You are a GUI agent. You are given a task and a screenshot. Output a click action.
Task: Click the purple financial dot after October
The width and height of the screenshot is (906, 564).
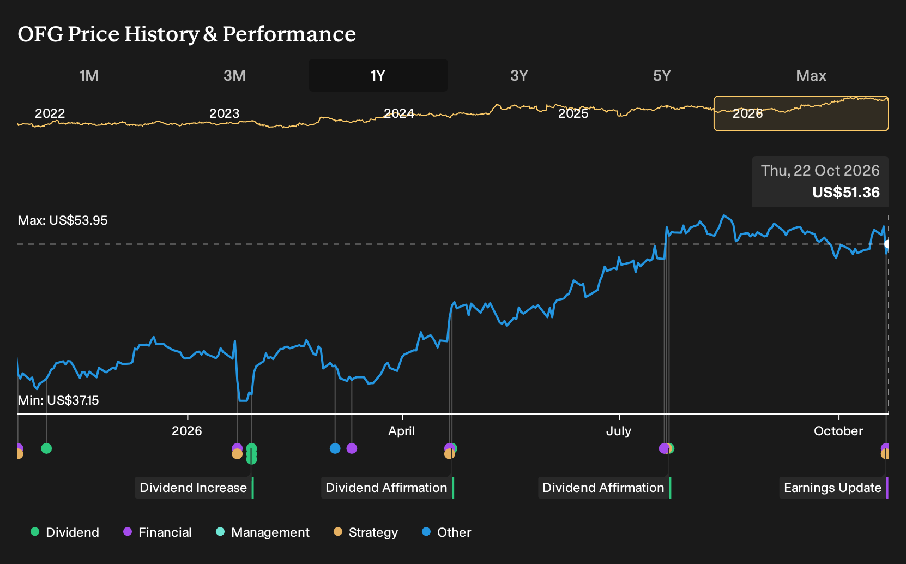coord(885,448)
